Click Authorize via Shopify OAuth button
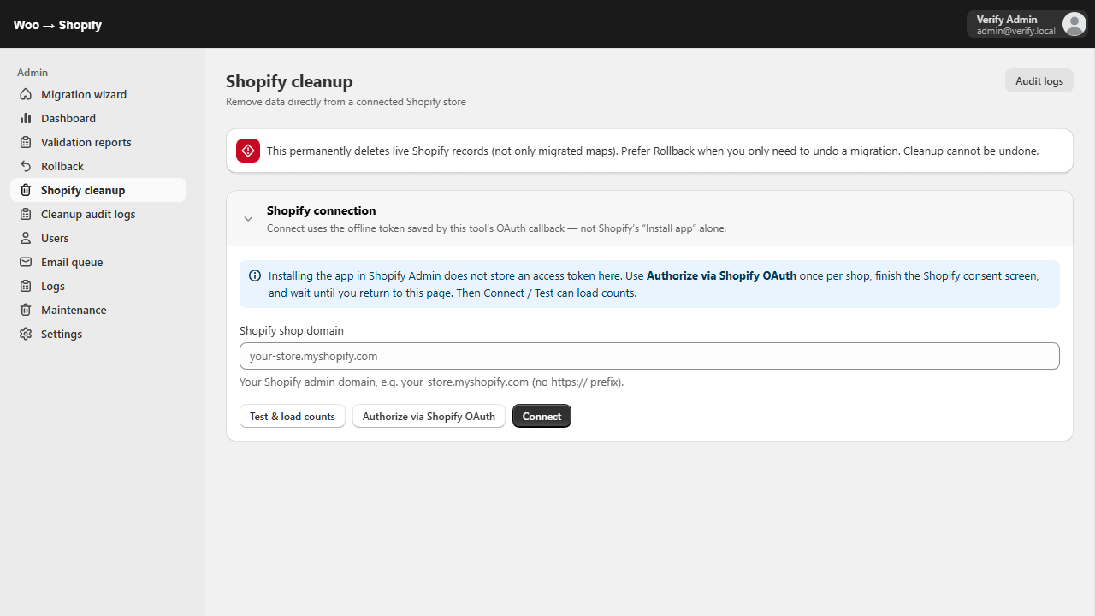This screenshot has width=1095, height=616. tap(429, 417)
